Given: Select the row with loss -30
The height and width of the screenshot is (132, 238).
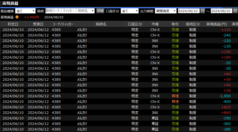Looking at the screenshot, I should pyautogui.click(x=119, y=68).
